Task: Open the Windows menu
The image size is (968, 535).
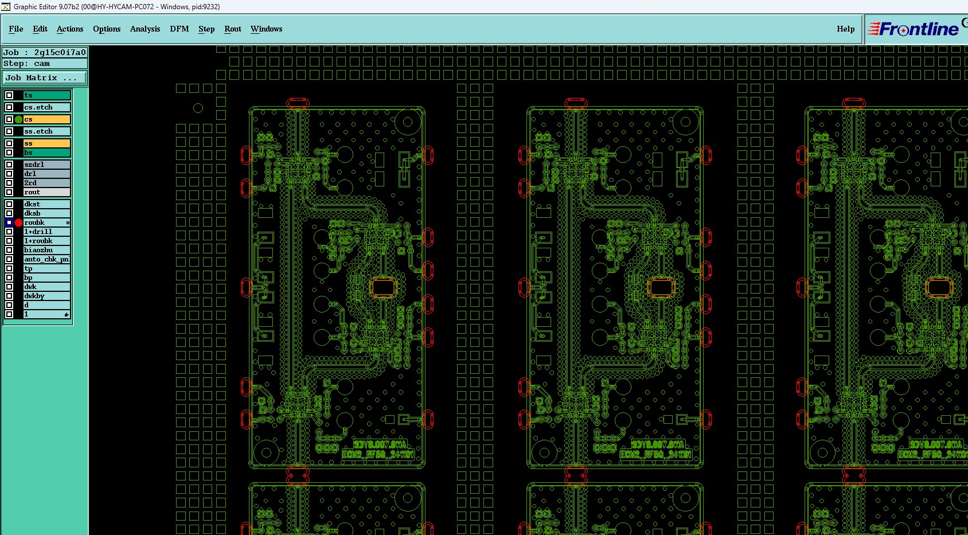Action: tap(267, 29)
